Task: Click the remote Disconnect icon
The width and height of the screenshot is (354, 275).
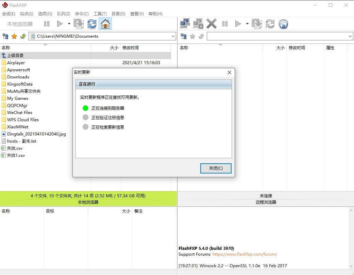Action: click(x=198, y=24)
